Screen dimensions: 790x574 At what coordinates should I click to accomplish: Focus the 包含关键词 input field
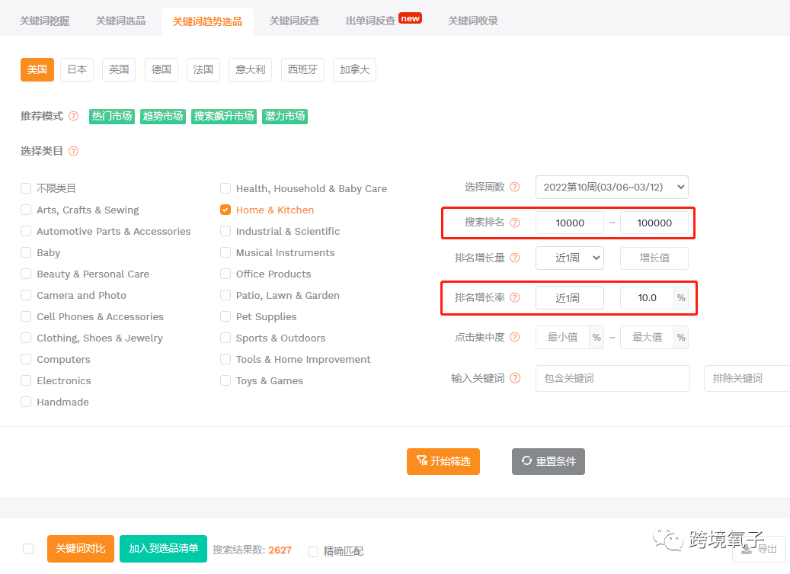point(612,378)
